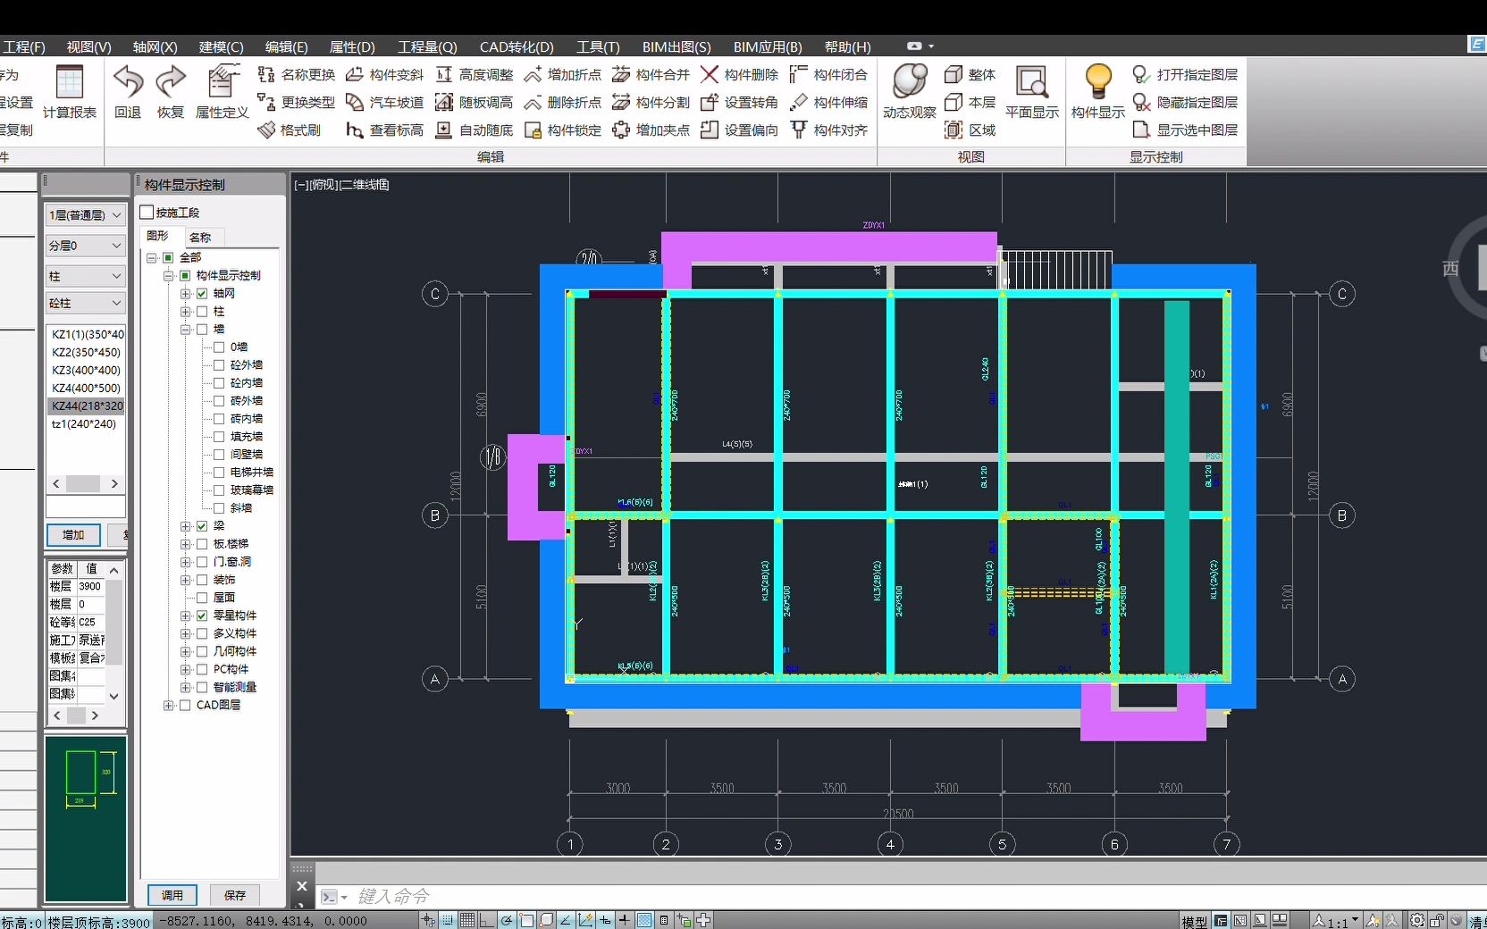Image resolution: width=1487 pixels, height=929 pixels.
Task: Collapse the 全部 root node
Action: [x=151, y=257]
